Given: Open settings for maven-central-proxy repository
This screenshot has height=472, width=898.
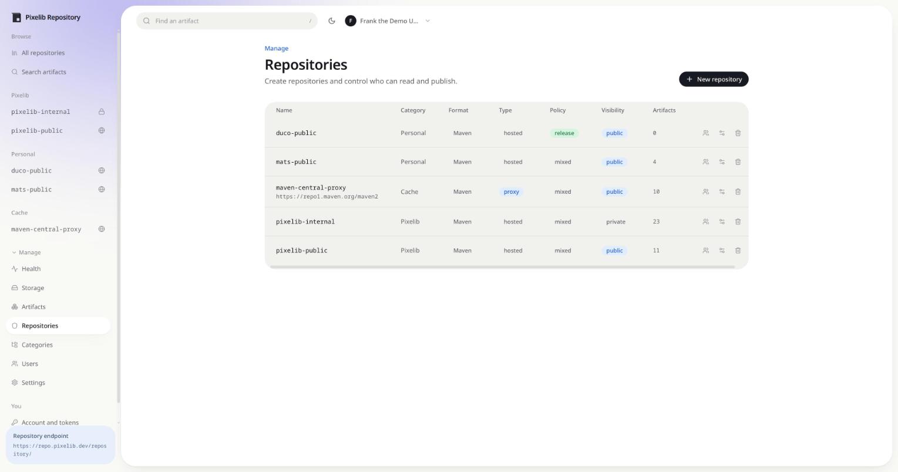Looking at the screenshot, I should (722, 192).
